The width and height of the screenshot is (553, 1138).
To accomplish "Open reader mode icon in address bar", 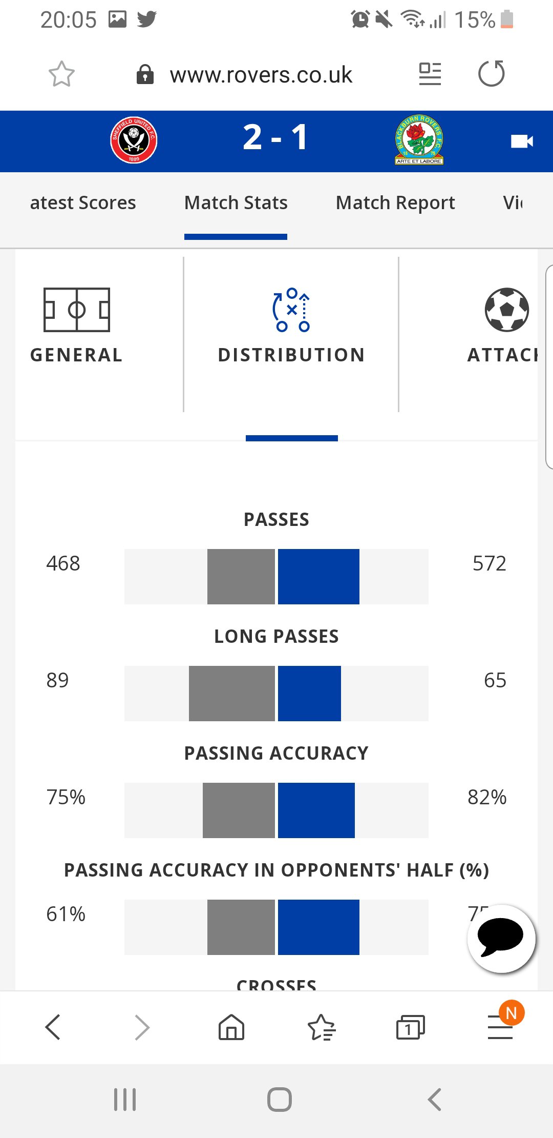I will point(430,74).
